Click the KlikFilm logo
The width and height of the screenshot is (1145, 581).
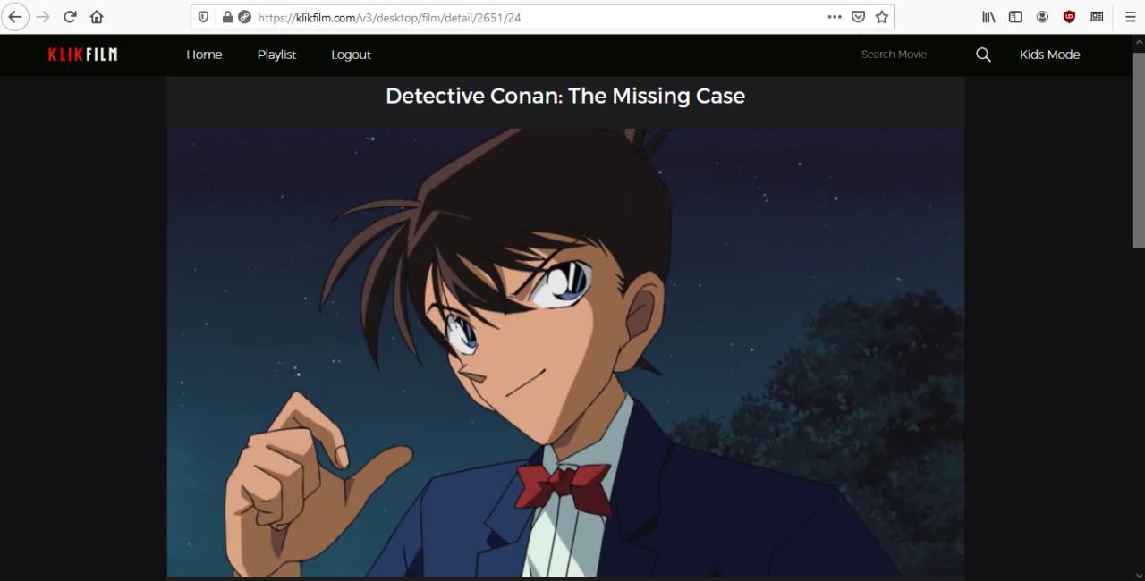82,55
